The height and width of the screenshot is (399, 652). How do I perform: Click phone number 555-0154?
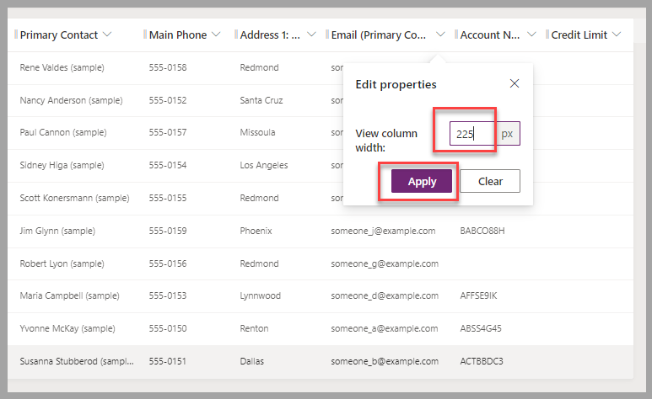pos(168,165)
